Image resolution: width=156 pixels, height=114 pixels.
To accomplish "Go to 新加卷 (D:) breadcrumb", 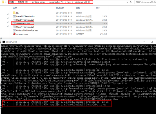I will (x=23, y=2).
